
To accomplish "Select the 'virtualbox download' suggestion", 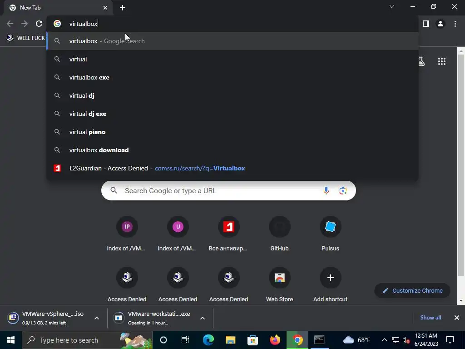I will [232, 150].
